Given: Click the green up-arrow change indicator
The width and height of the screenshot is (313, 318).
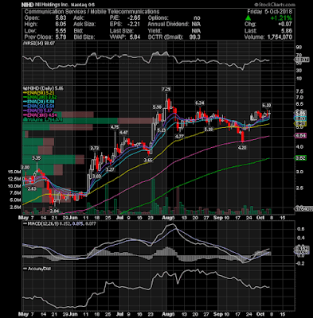Looking at the screenshot, I should tap(248, 18).
